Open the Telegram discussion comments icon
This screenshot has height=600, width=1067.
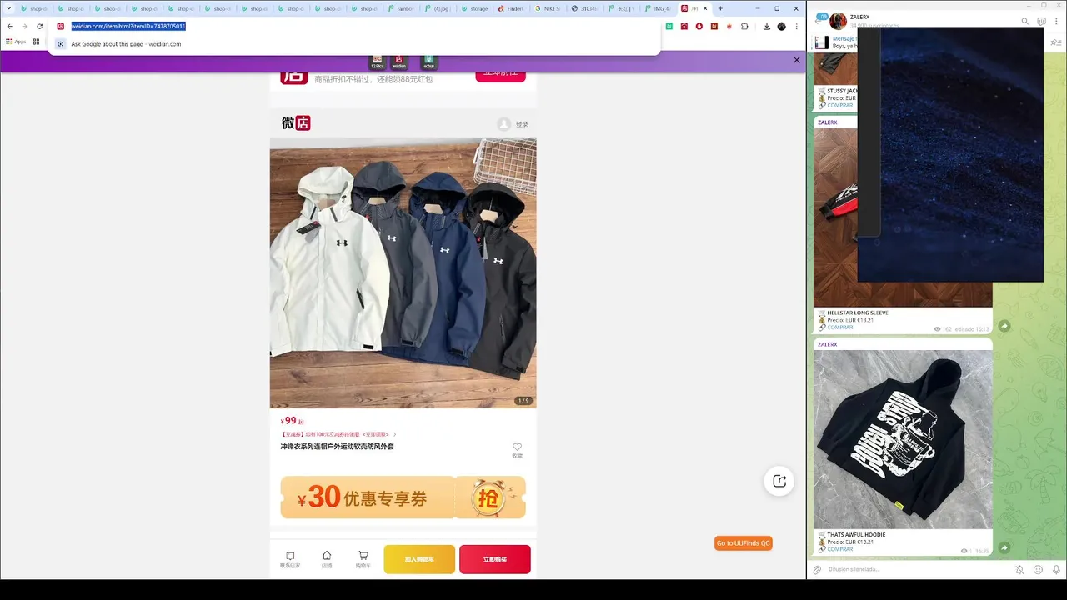coord(1041,21)
